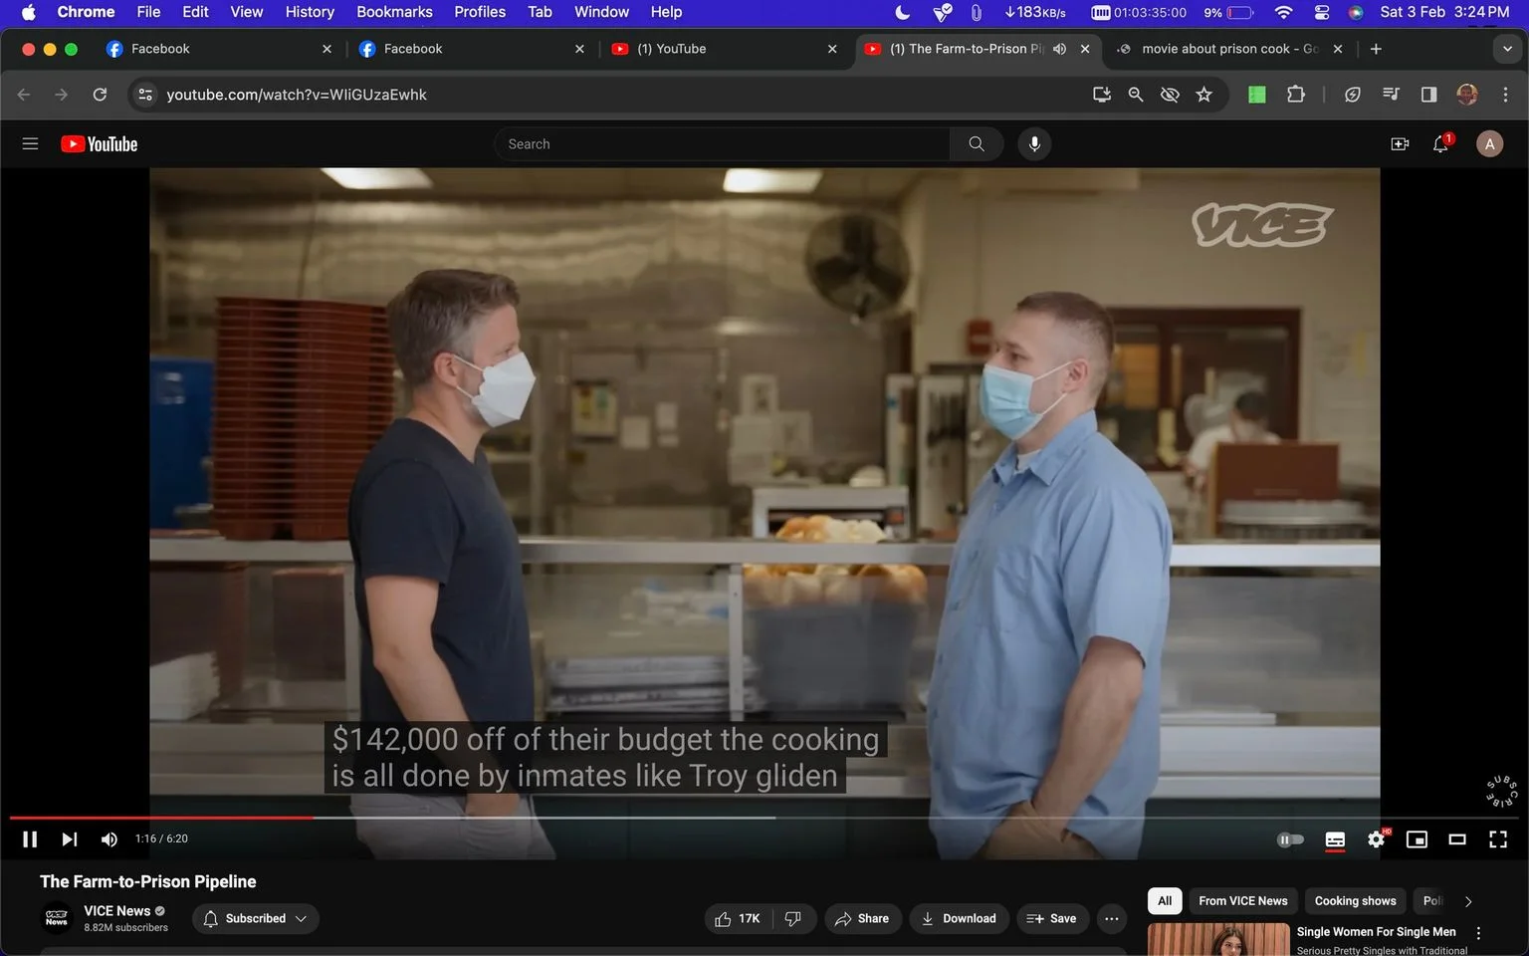This screenshot has height=956, width=1529.
Task: Expand the Subscribed notification dropdown
Action: click(256, 918)
